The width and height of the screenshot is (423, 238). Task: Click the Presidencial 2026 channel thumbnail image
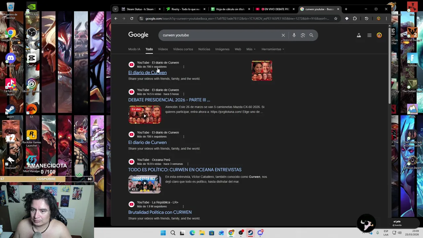coord(262,70)
